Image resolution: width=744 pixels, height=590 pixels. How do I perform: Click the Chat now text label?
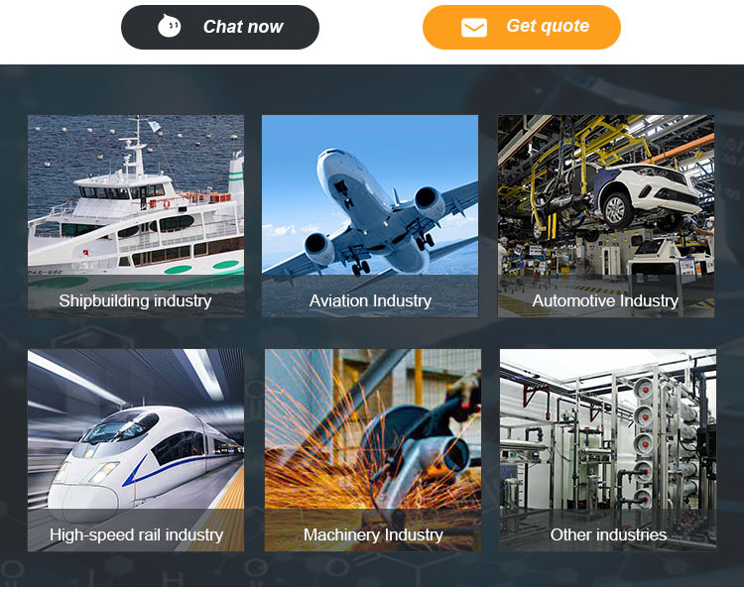[243, 27]
